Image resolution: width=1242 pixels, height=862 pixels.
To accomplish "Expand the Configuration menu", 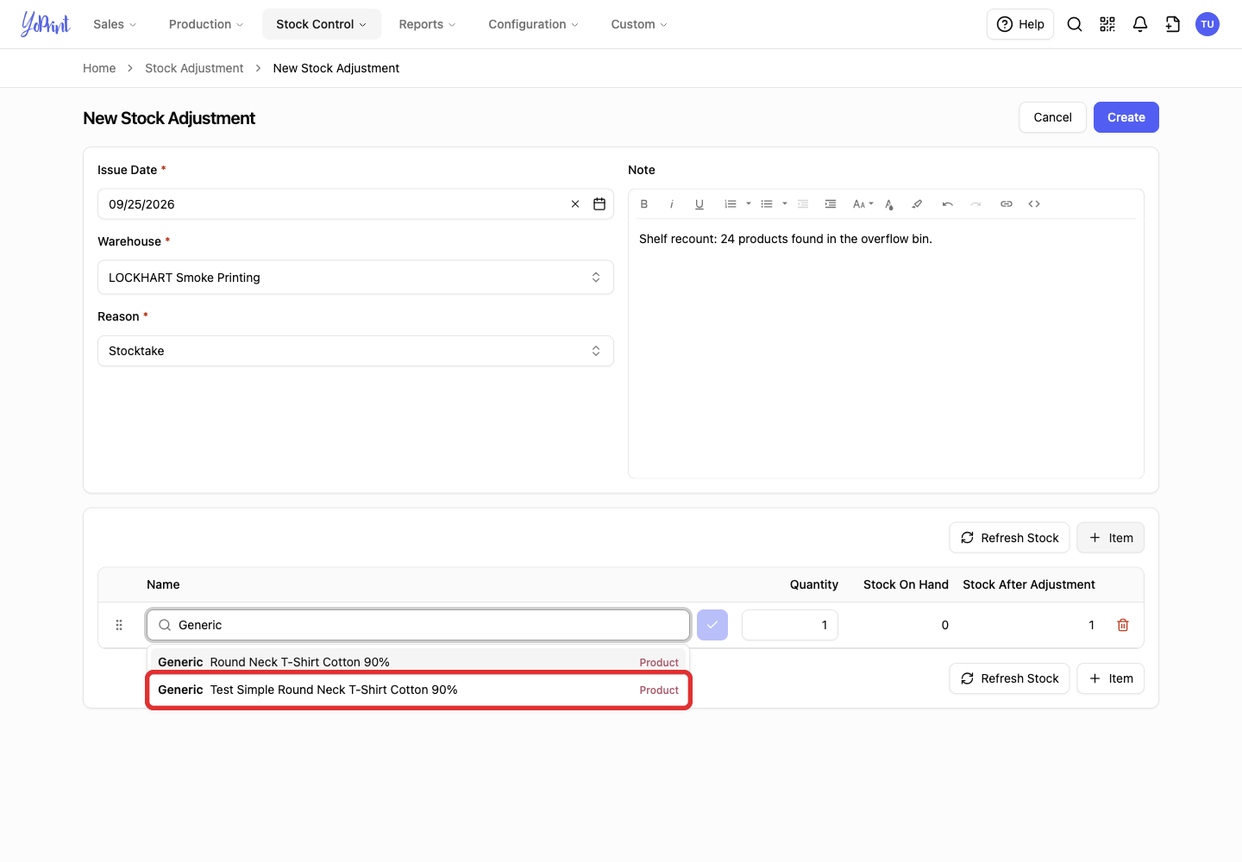I will [533, 24].
